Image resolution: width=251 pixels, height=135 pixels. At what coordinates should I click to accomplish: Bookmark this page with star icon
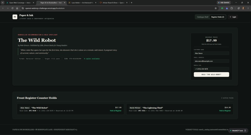(215, 8)
